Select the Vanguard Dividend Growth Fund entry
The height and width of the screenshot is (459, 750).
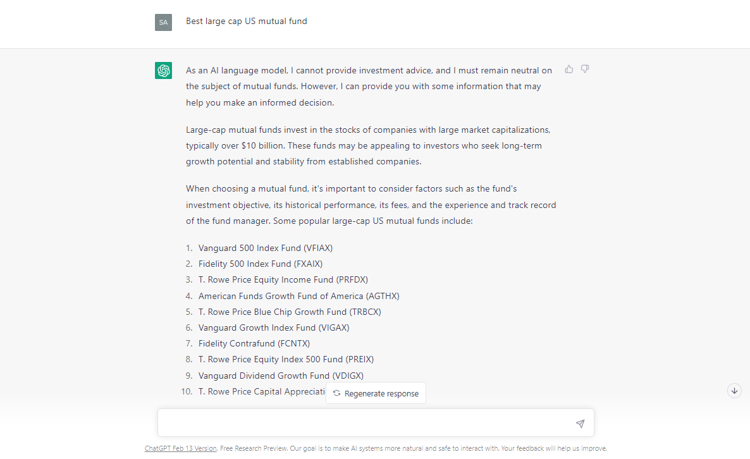[x=281, y=376]
